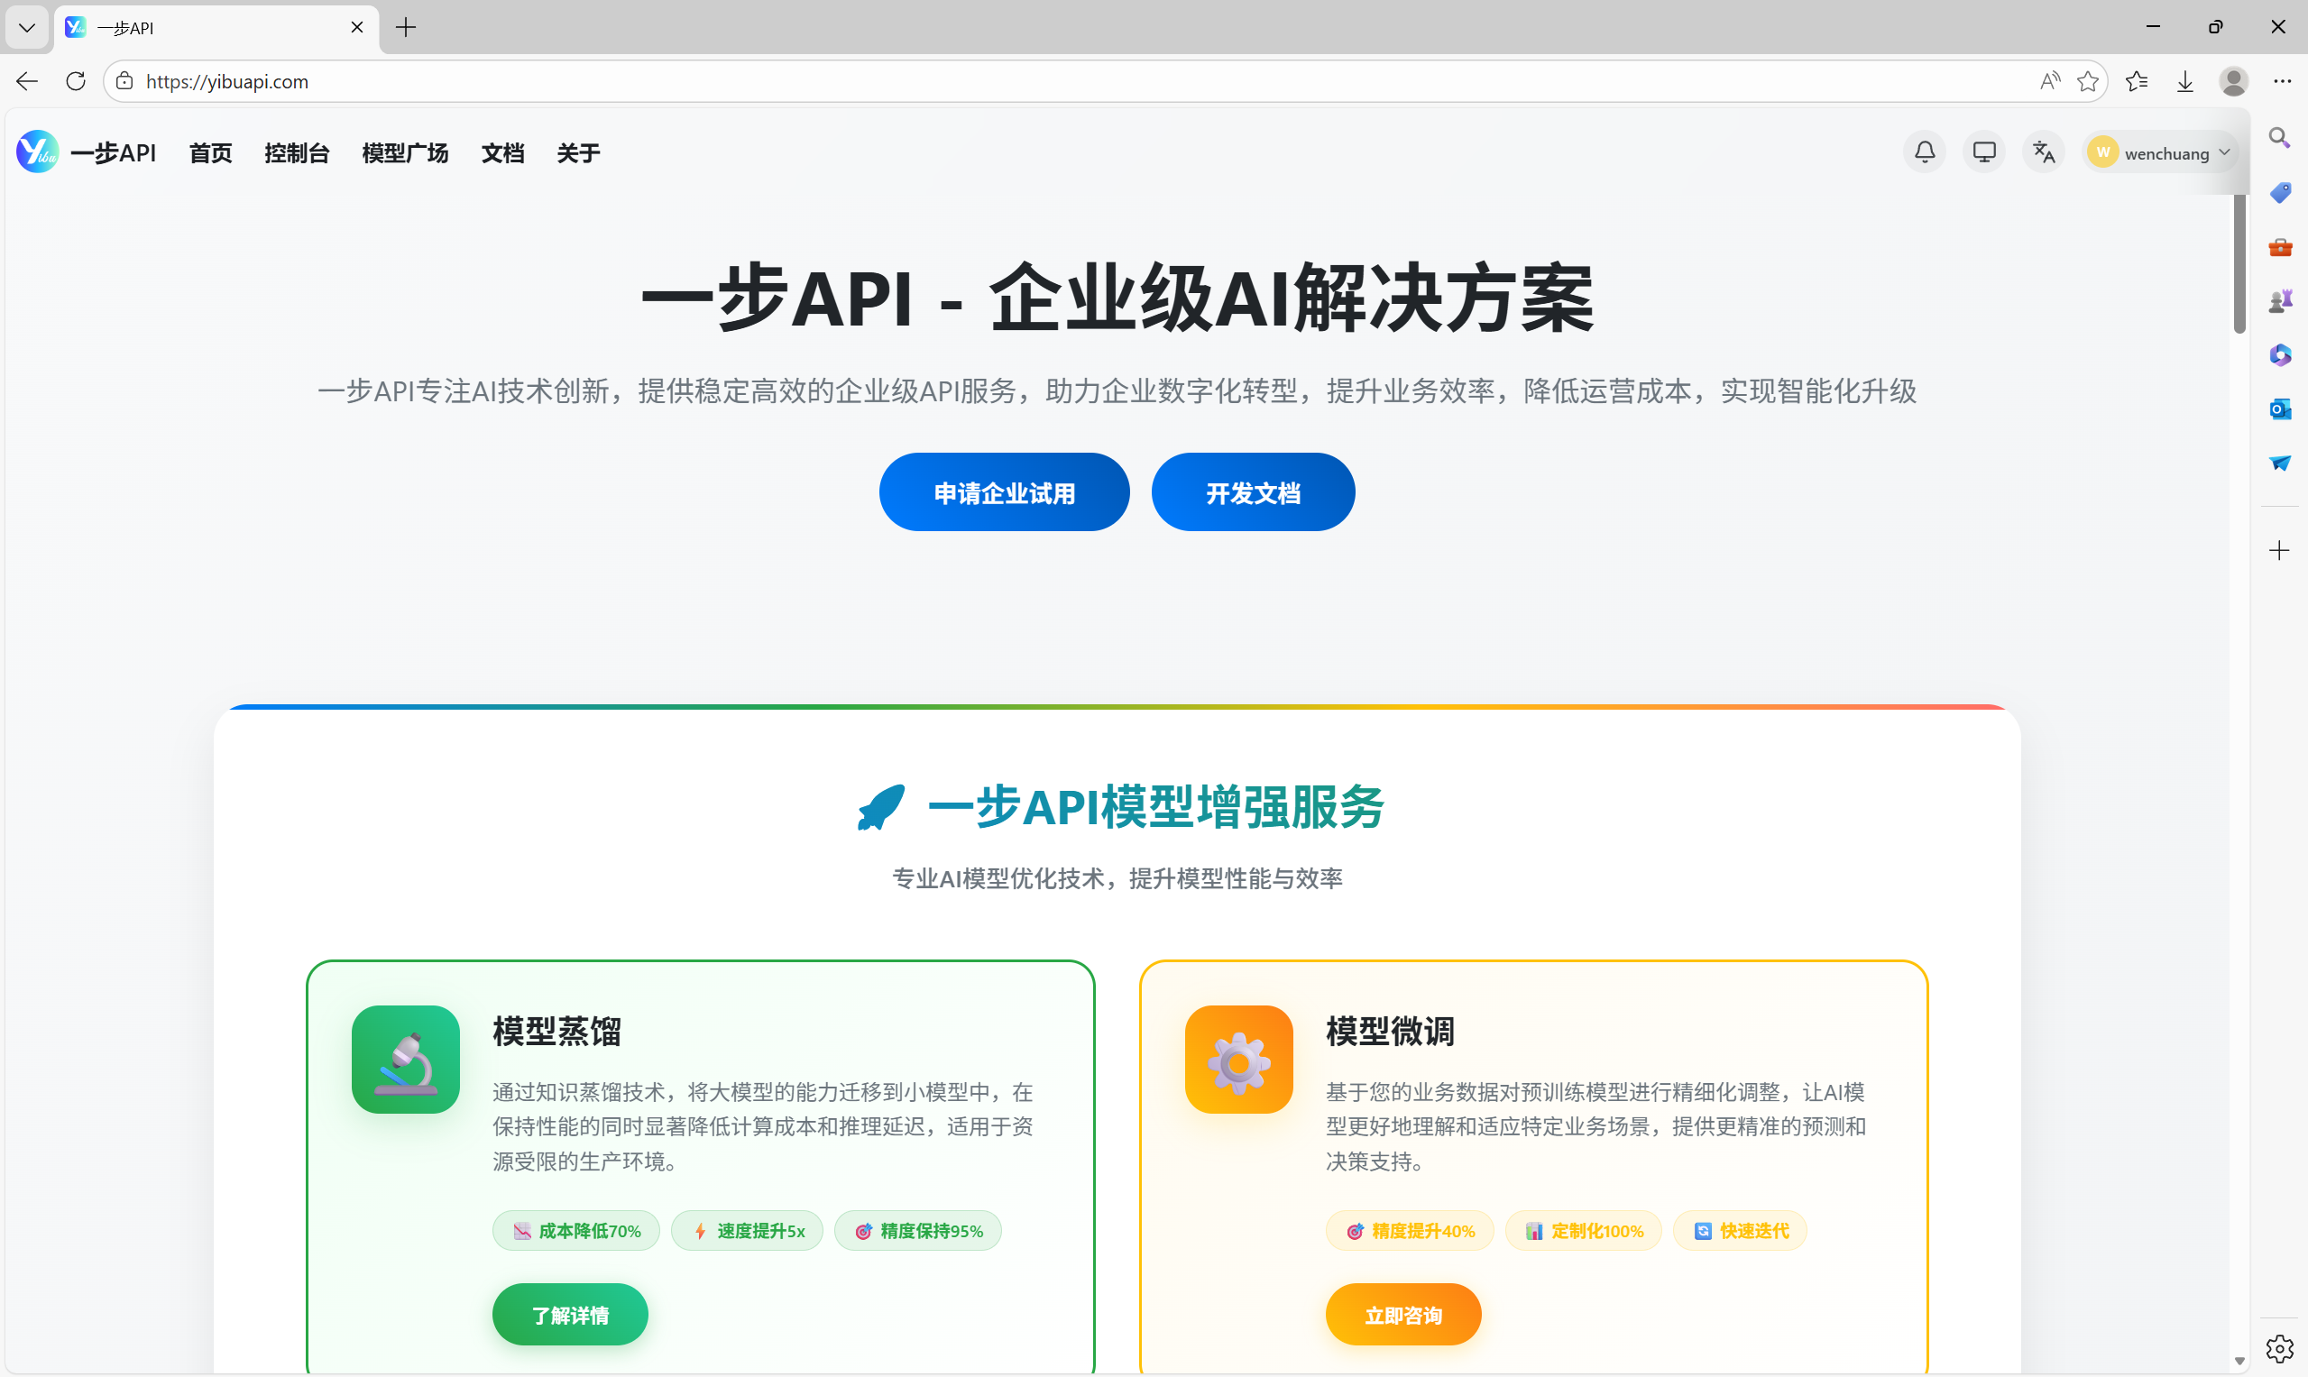
Task: Click the display/theme monitor icon in the header
Action: [1983, 151]
